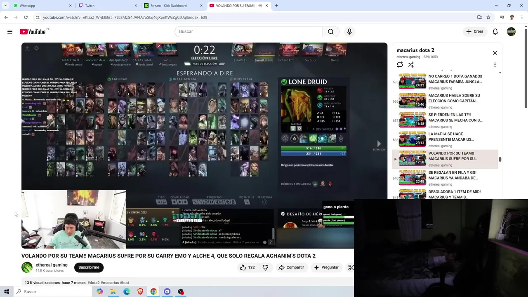Click the Crear button

(474, 31)
